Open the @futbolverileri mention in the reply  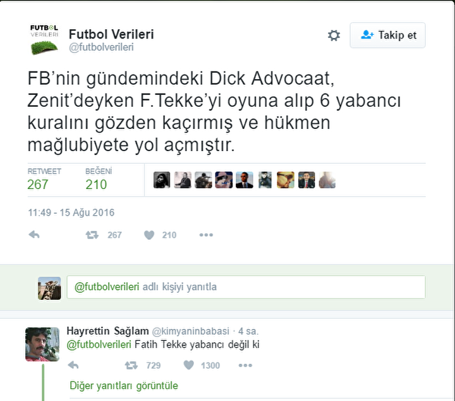(x=99, y=345)
